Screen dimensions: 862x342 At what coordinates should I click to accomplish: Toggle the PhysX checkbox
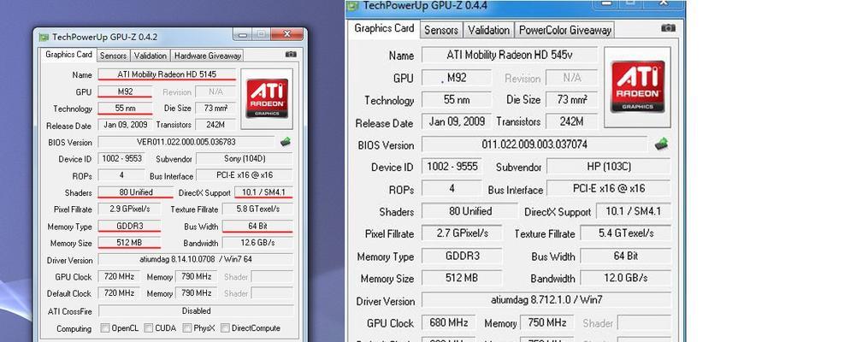[x=187, y=327]
